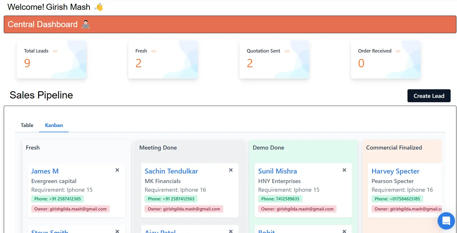The image size is (457, 233).
Task: Click MK Financials company name
Action: point(163,181)
